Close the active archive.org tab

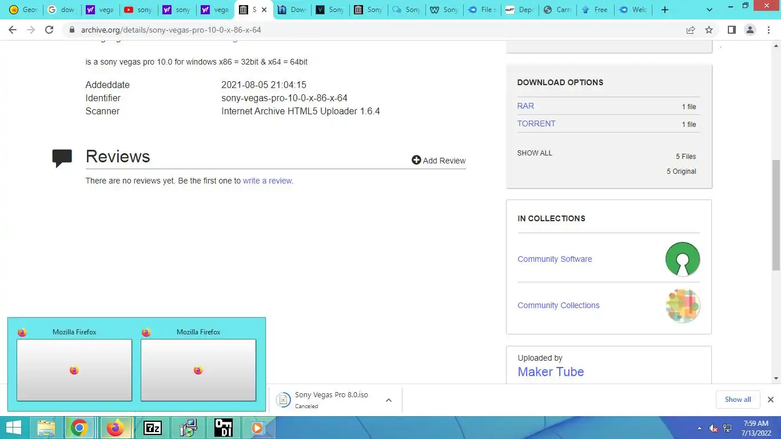pos(264,10)
